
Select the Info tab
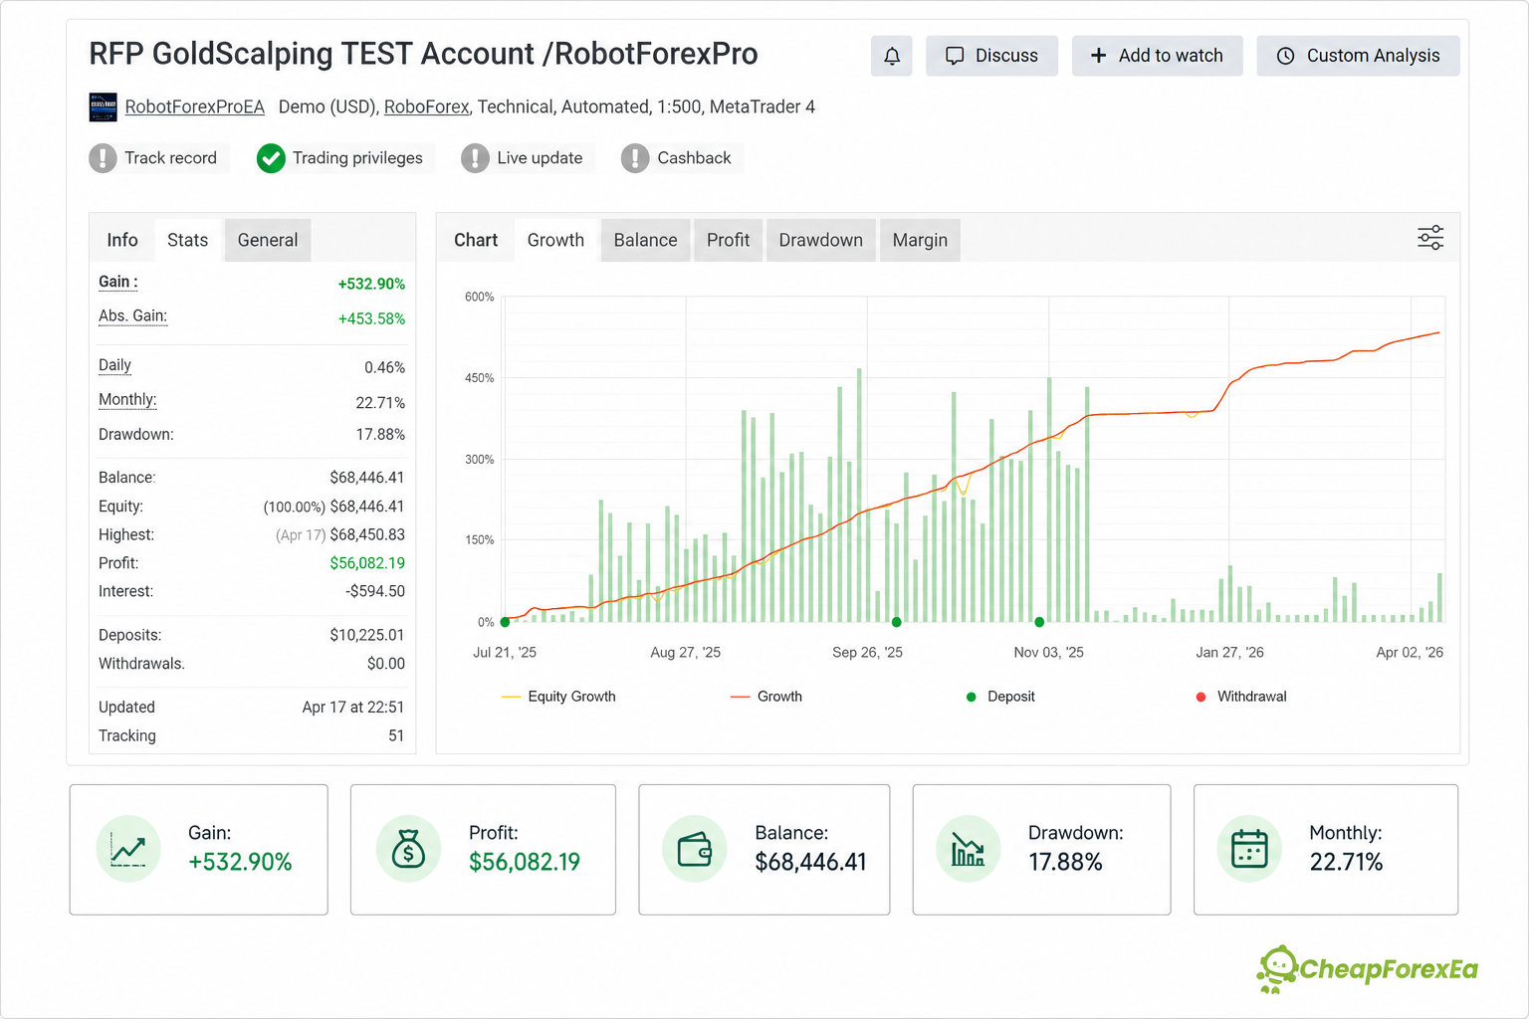(x=122, y=240)
